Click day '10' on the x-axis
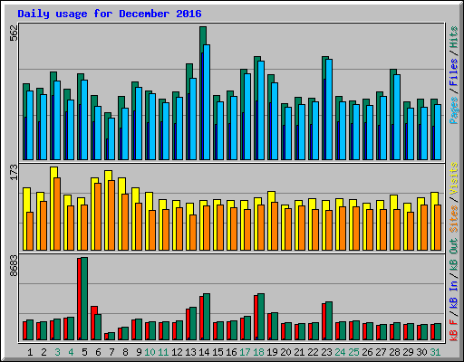The height and width of the screenshot is (362, 464). (150, 352)
